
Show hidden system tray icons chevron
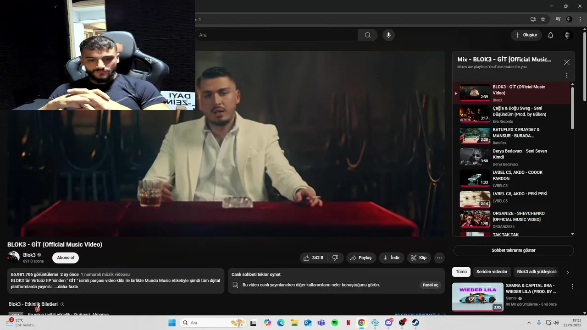tap(529, 323)
